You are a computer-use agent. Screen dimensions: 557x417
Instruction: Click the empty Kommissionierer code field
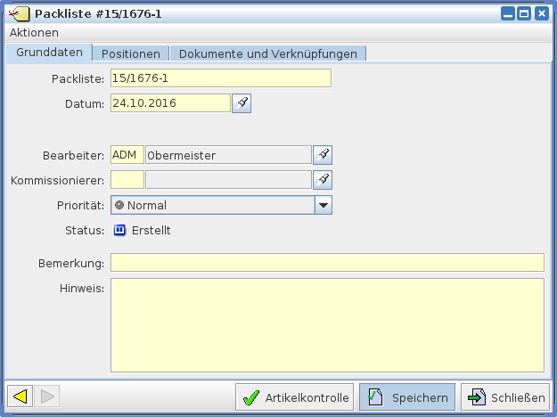(127, 180)
